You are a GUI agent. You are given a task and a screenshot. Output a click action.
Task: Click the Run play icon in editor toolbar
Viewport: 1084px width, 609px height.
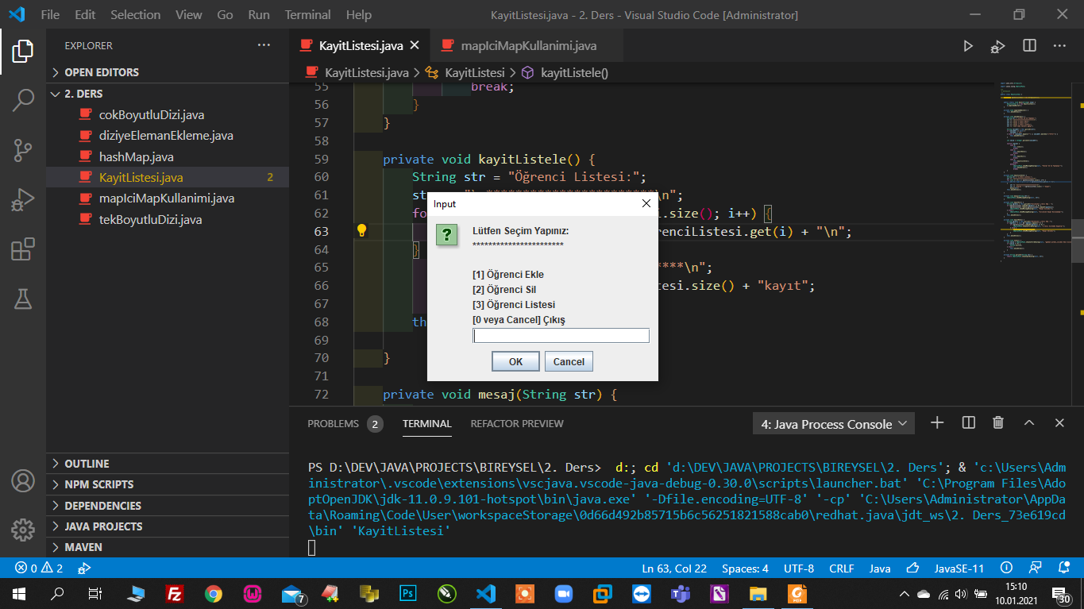(x=967, y=46)
